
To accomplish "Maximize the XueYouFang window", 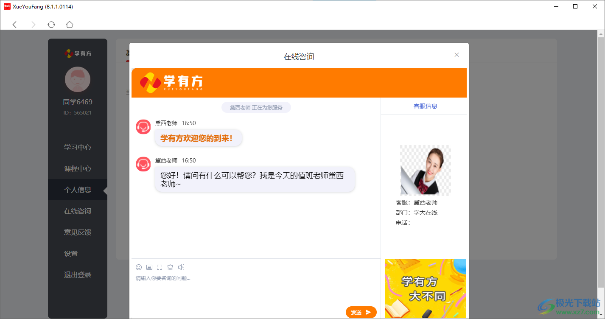I will (x=575, y=6).
